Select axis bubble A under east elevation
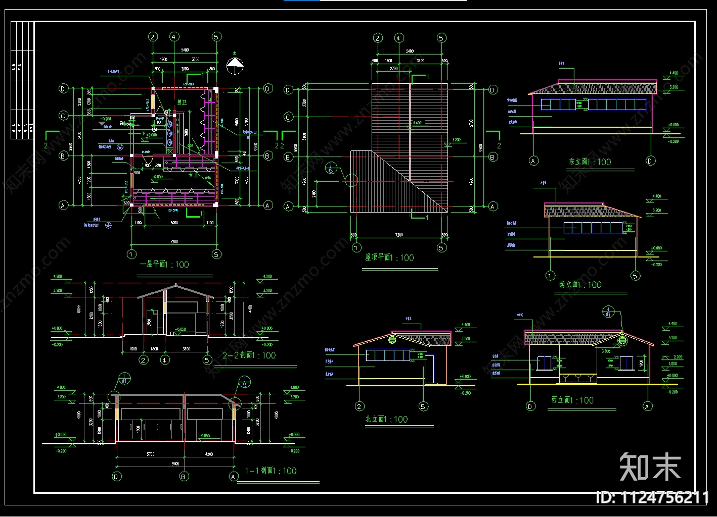 (533, 161)
